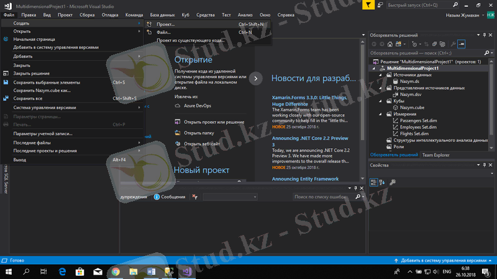The width and height of the screenshot is (497, 279).
Task: Switch to the Team Explorer tab
Action: (x=436, y=154)
